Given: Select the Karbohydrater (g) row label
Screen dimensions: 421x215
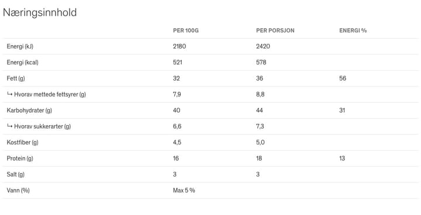Looking at the screenshot, I should pyautogui.click(x=29, y=110).
